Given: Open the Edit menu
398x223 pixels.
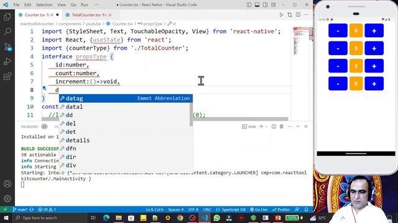Looking at the screenshot, I should point(27,5).
